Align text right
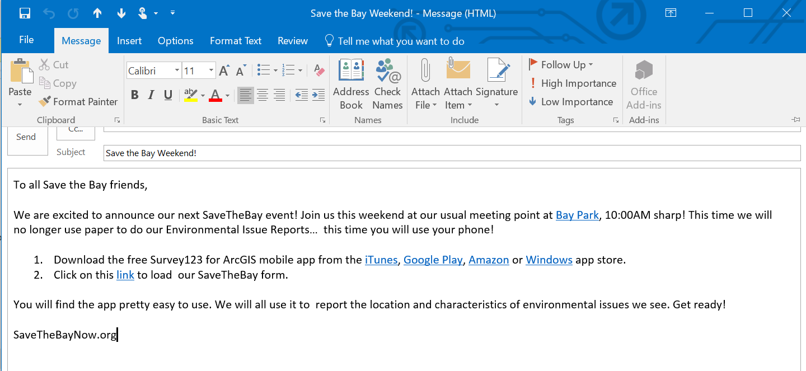 coord(279,95)
